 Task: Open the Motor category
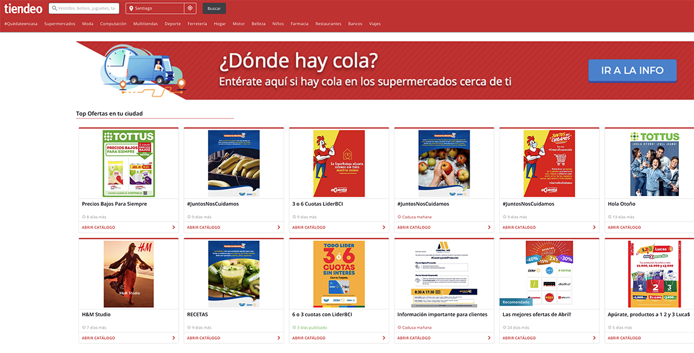coord(238,24)
